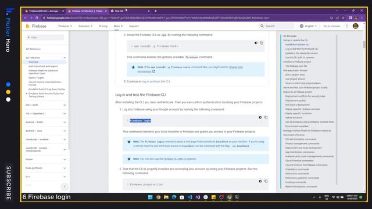This screenshot has width=372, height=209.
Task: Select Overview in the CLI reference sidebar
Action: pos(34,62)
